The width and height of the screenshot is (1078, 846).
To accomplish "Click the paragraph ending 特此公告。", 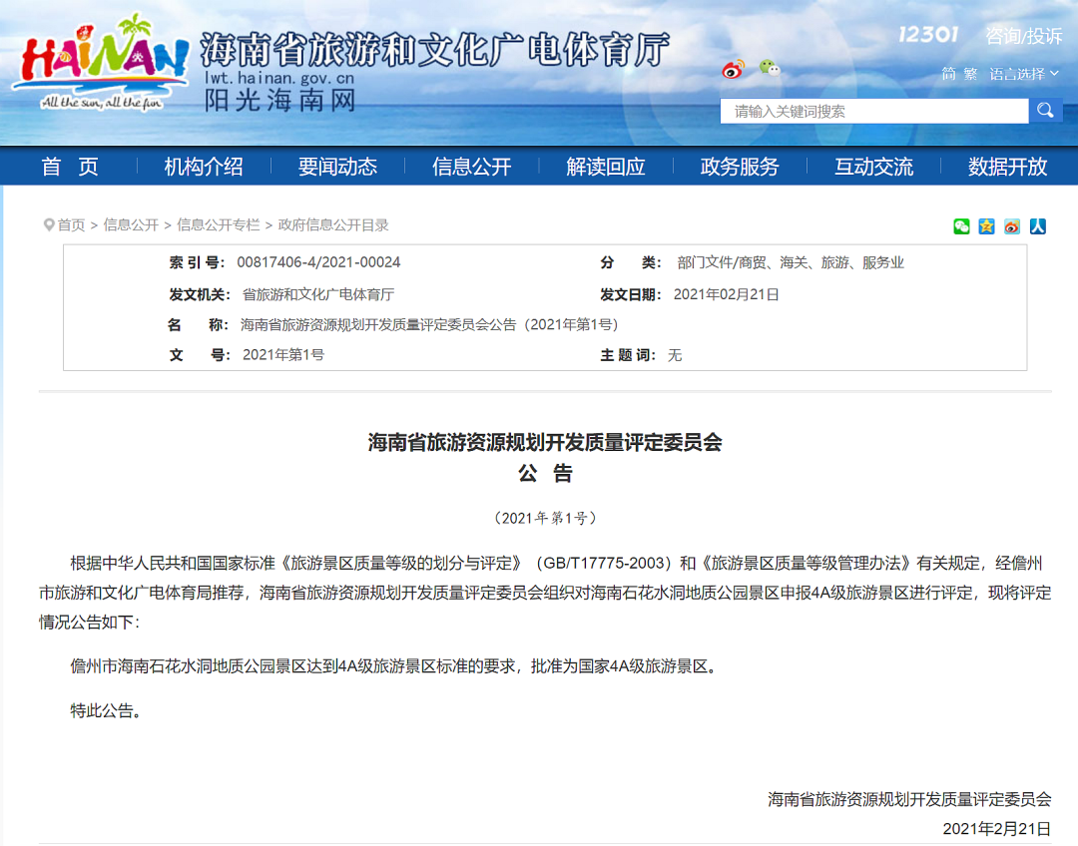I will coord(106,710).
